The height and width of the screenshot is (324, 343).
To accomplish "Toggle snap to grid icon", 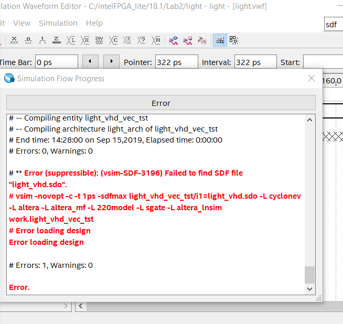I will pos(234,40).
